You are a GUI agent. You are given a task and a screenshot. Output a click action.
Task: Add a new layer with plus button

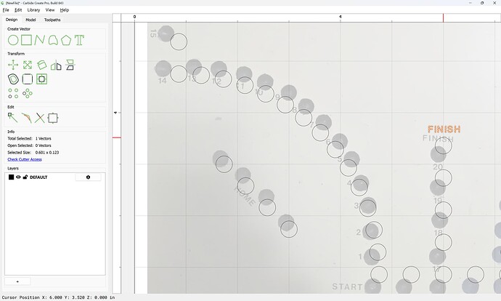17,281
